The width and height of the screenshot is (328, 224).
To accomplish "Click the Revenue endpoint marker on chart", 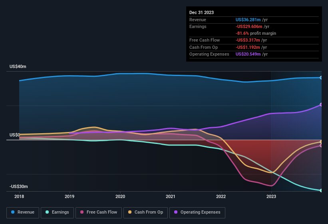I will pyautogui.click(x=321, y=78).
